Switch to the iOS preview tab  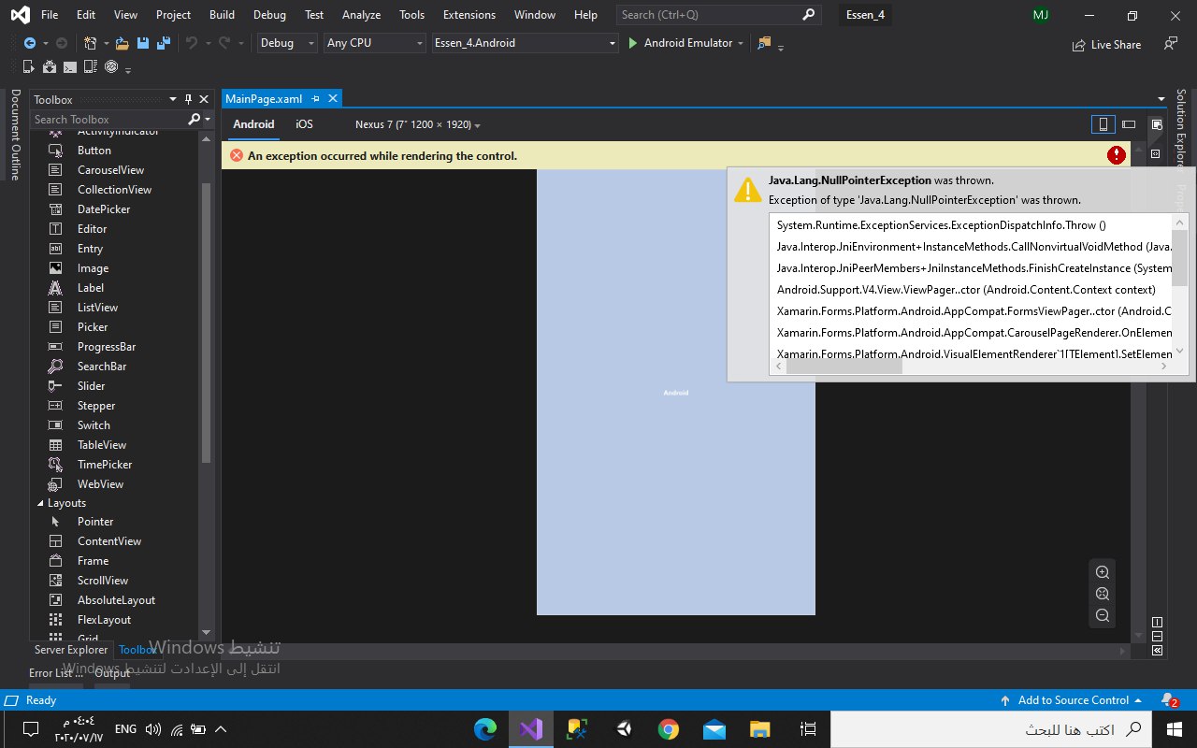tap(304, 124)
